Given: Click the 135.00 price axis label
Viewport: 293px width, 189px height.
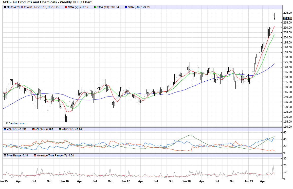Looking at the screenshot, I should (x=287, y=102).
